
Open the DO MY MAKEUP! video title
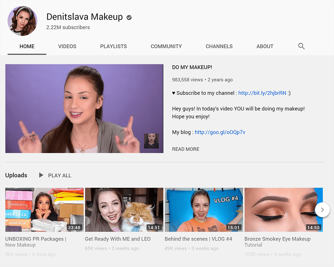(192, 67)
